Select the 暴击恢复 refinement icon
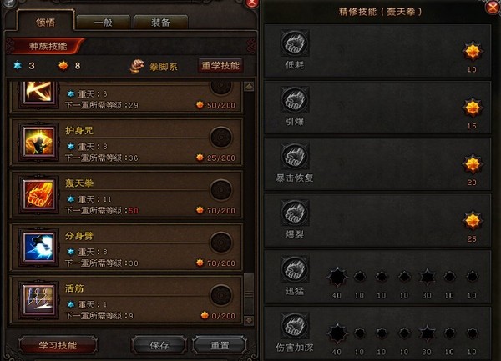Screen dimensions: 501x361 (295, 156)
